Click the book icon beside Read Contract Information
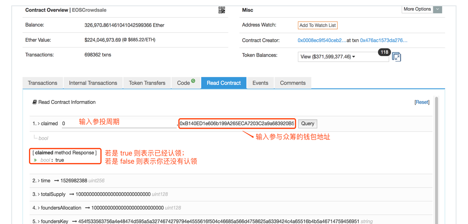The height and width of the screenshot is (224, 468). click(x=34, y=102)
